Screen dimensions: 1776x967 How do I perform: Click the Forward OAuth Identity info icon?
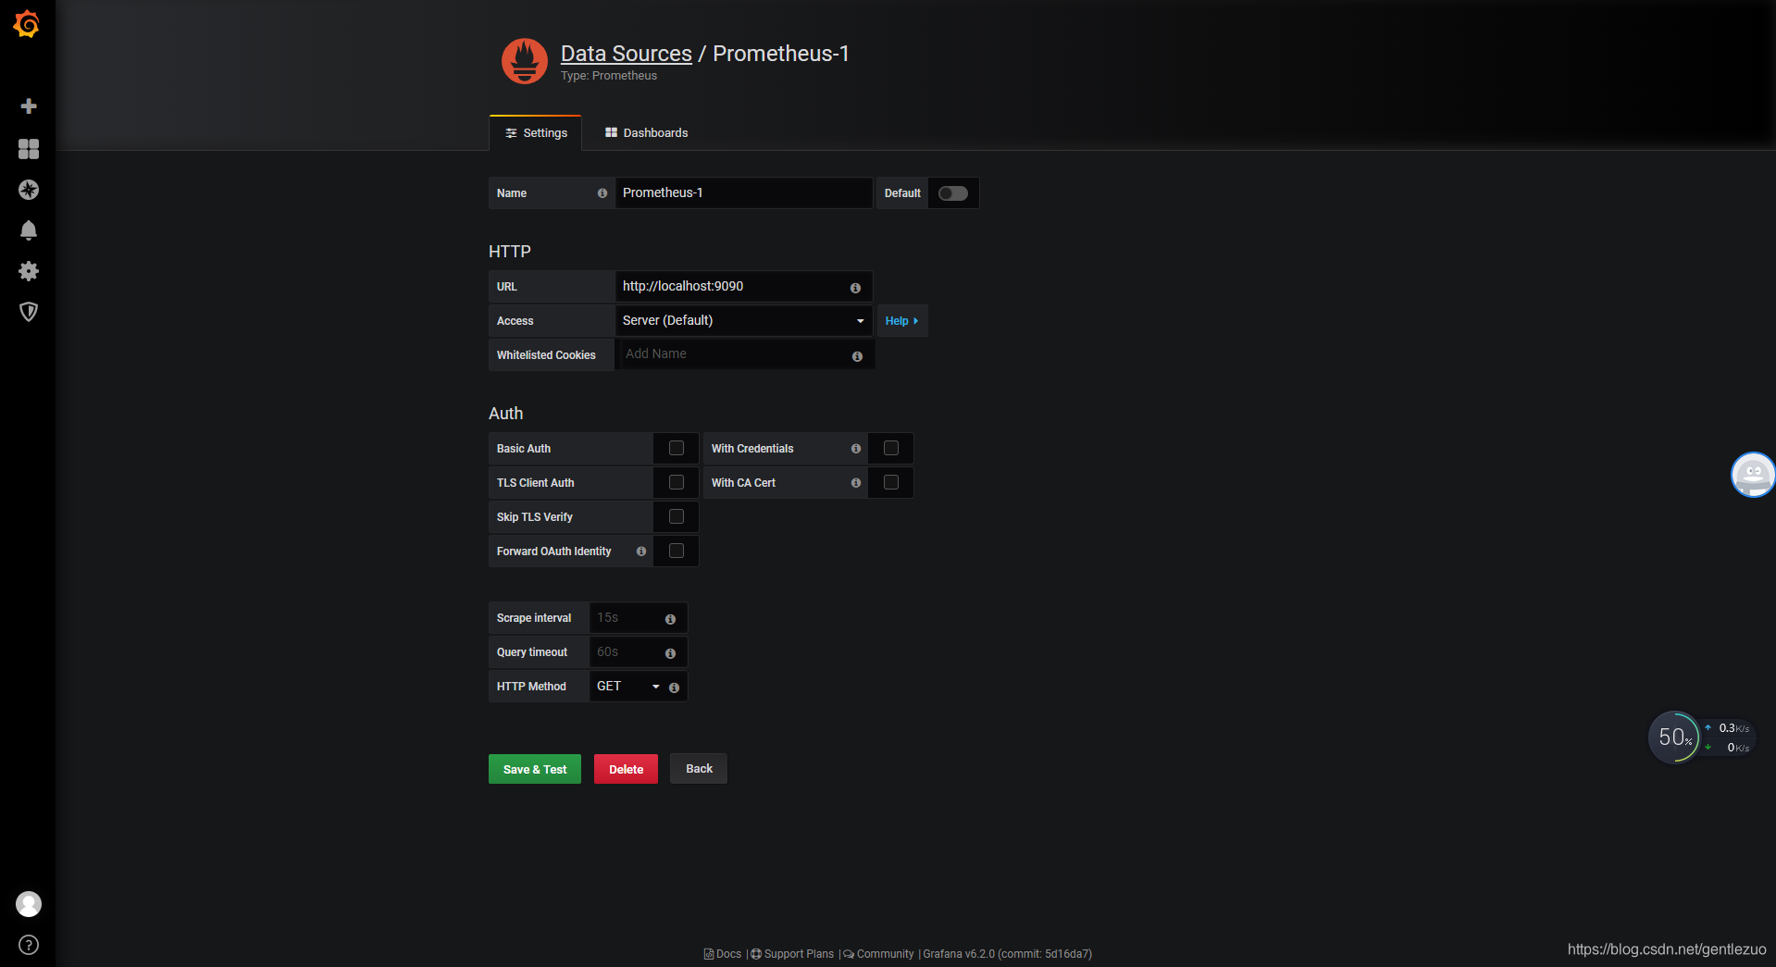(641, 552)
